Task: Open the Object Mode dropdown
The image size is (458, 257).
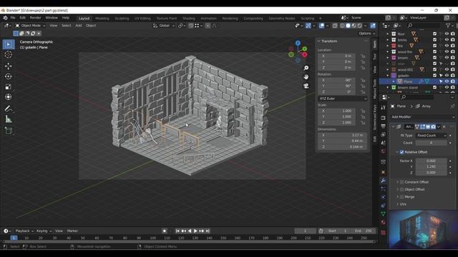Action: click(x=31, y=26)
